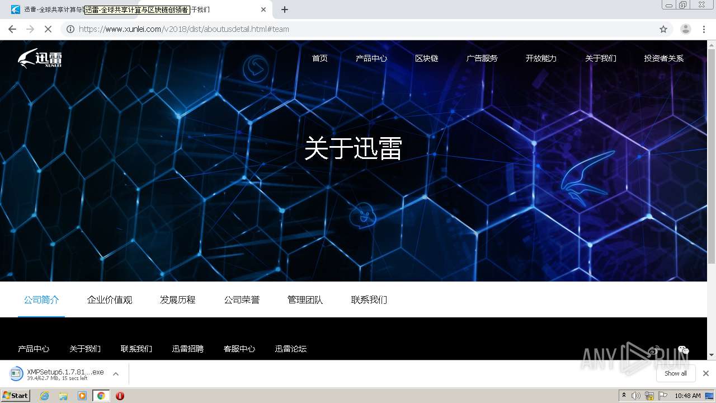Open media player icon on taskbar

pyautogui.click(x=82, y=396)
